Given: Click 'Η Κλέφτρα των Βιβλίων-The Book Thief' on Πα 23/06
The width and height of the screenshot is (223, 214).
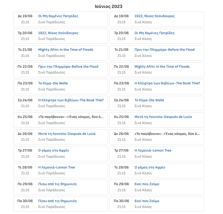Looking at the screenshot, I should [x=167, y=83].
